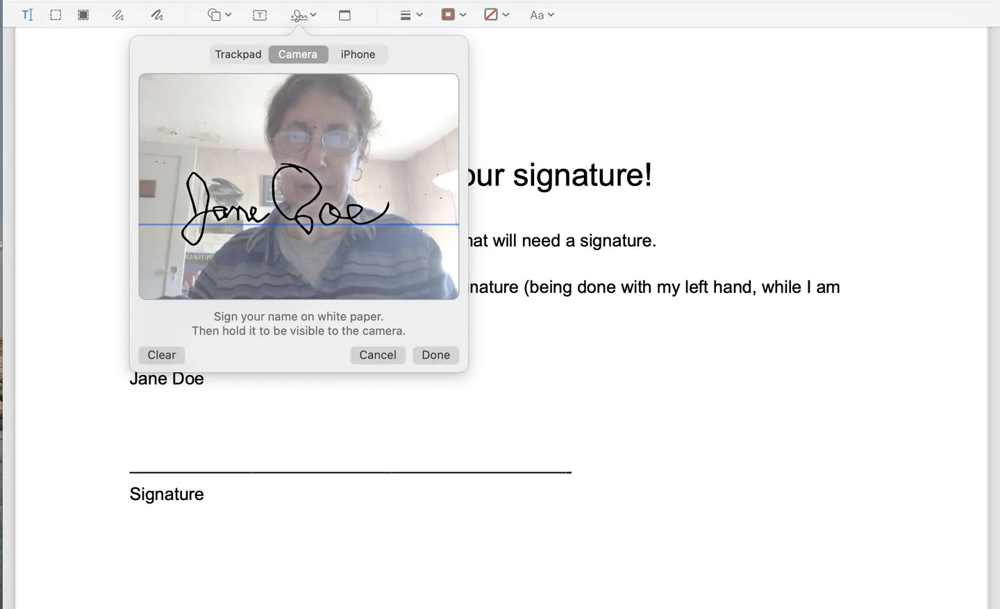Select the Draw tool

point(158,14)
